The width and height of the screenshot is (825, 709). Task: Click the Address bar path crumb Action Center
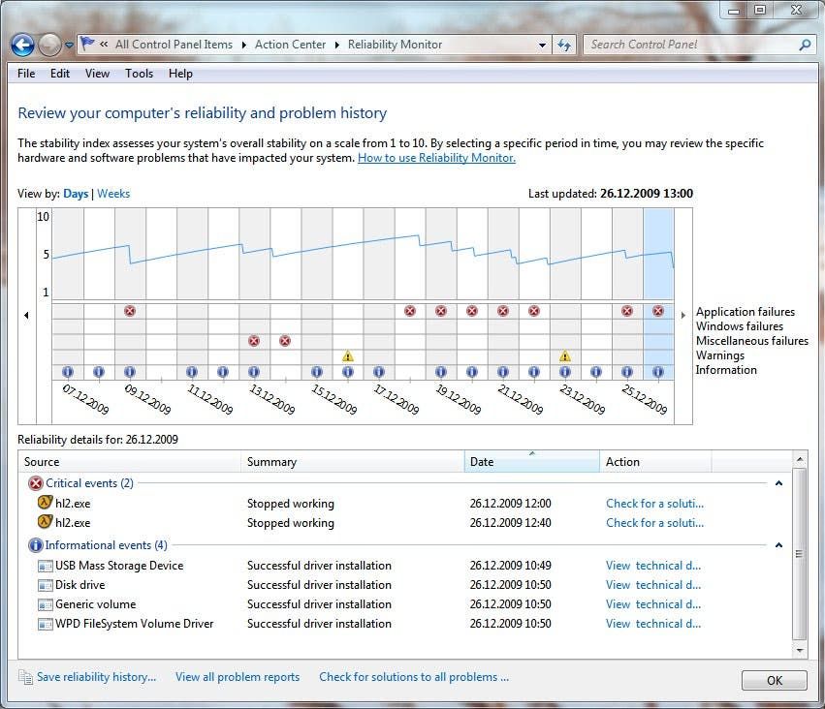point(291,45)
